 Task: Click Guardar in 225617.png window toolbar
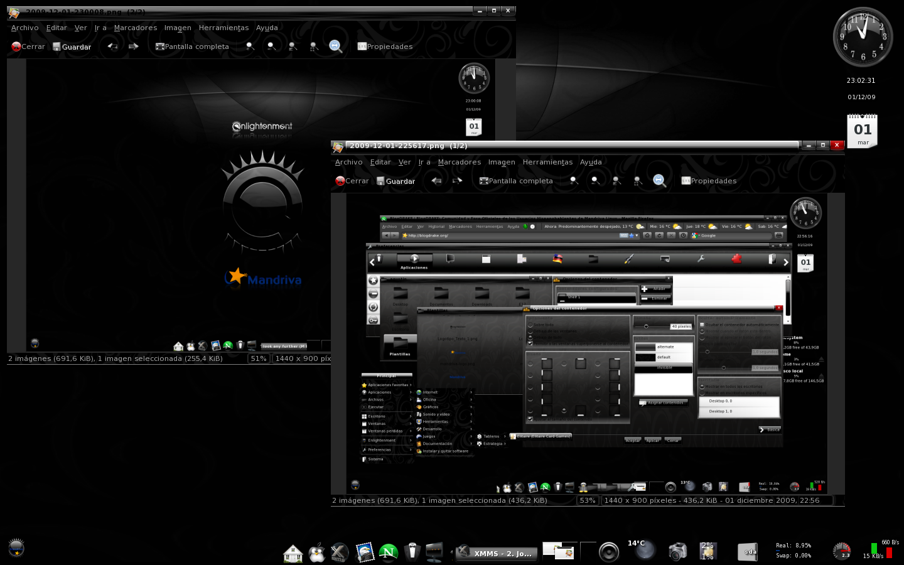(x=395, y=181)
